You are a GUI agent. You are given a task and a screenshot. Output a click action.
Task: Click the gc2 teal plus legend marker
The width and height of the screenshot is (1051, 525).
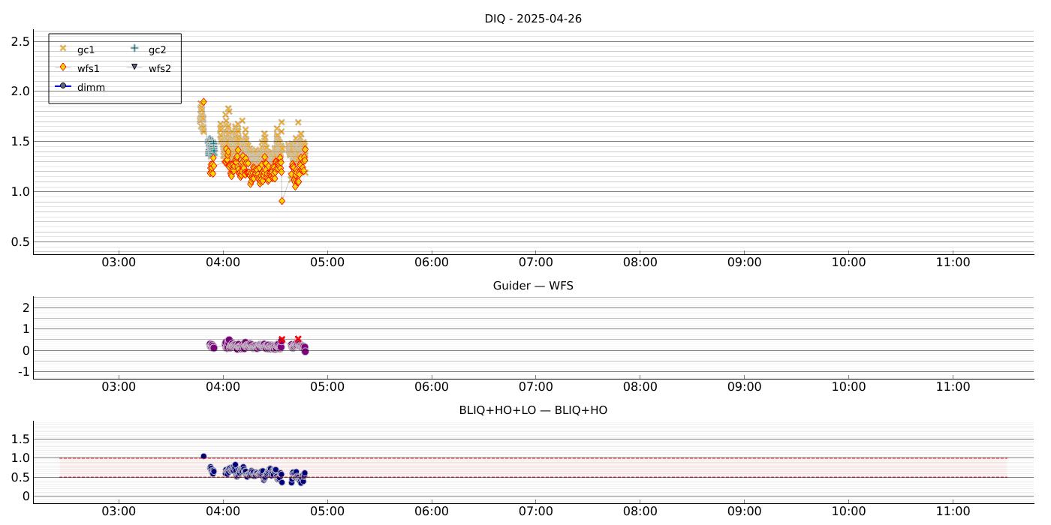pyautogui.click(x=134, y=49)
